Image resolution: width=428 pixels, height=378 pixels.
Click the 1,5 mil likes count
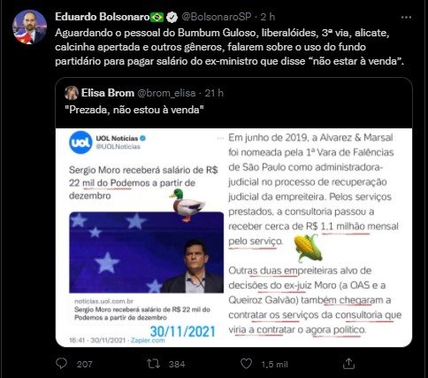coord(274,365)
